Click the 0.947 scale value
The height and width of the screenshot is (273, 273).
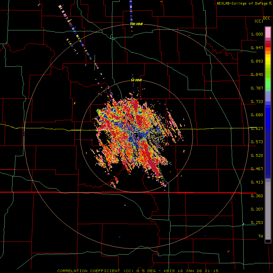257,48
